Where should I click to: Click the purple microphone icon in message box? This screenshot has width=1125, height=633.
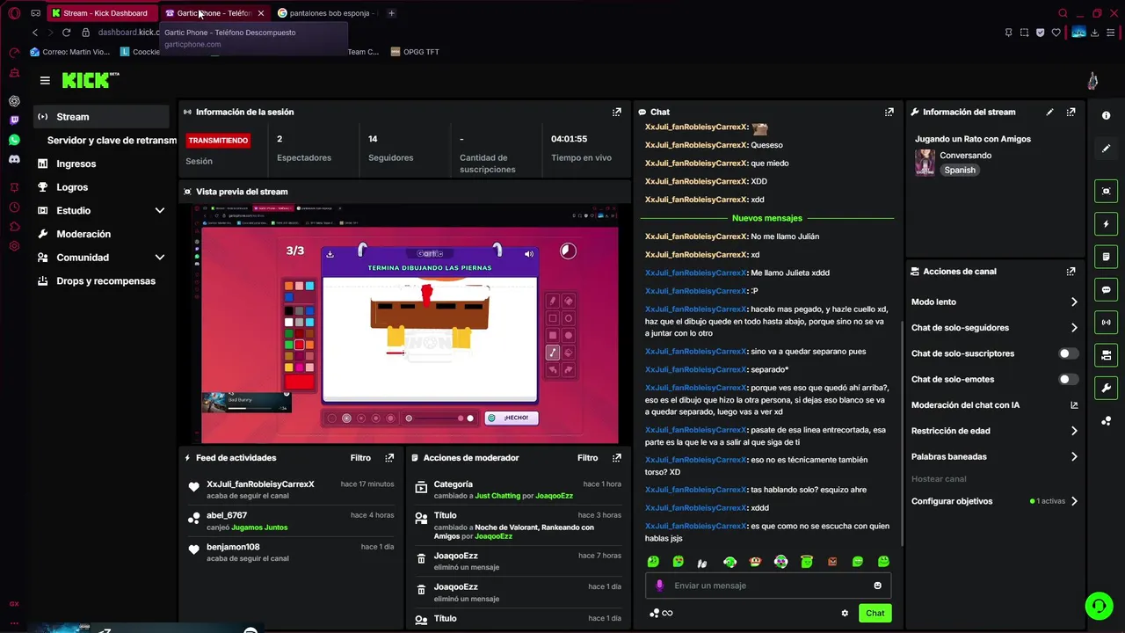[x=659, y=586]
